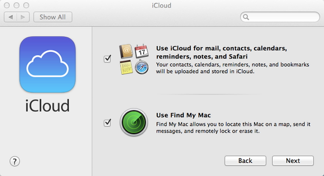Click the Use Find My Mac heading
Viewport: 324px width, 176px height.
[x=183, y=115]
